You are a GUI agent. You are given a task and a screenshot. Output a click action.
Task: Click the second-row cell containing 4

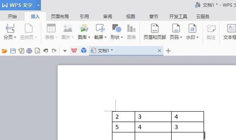click(153, 127)
